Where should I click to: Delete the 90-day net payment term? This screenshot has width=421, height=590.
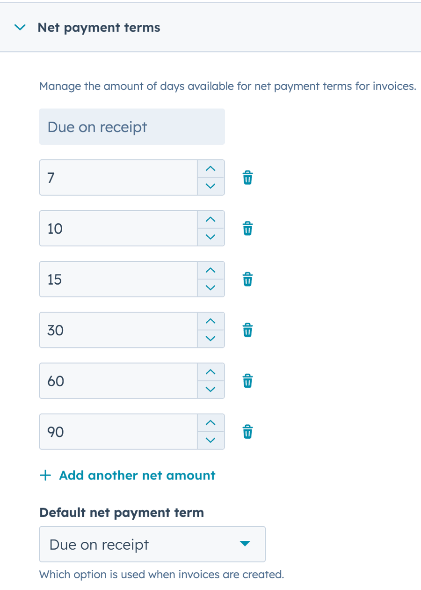click(247, 432)
